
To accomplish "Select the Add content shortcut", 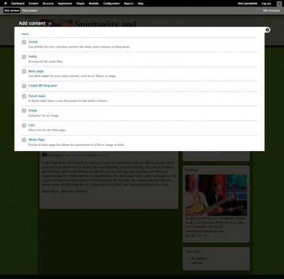I will pyautogui.click(x=12, y=10).
